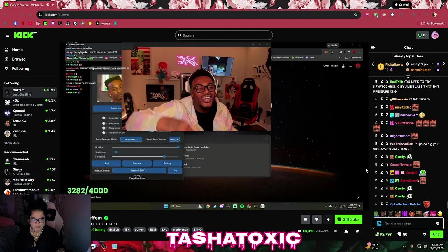This screenshot has height=252, width=448.
Task: Open the user profile avatar menu
Action: [x=435, y=35]
